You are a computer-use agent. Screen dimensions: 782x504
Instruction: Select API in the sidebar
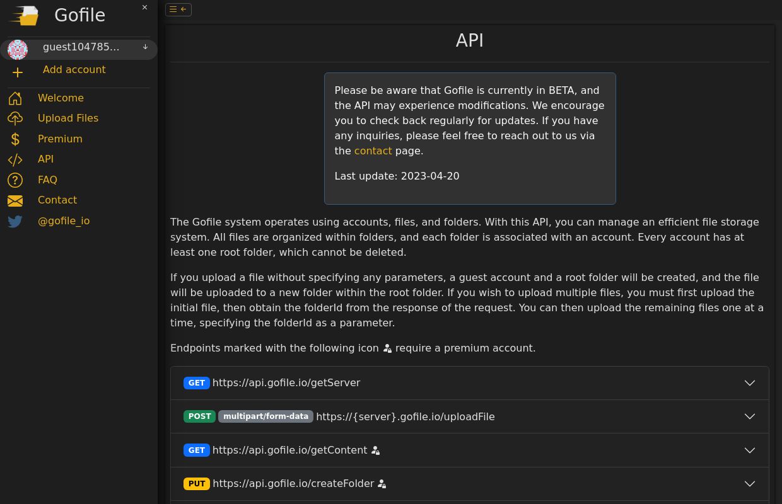tap(45, 159)
